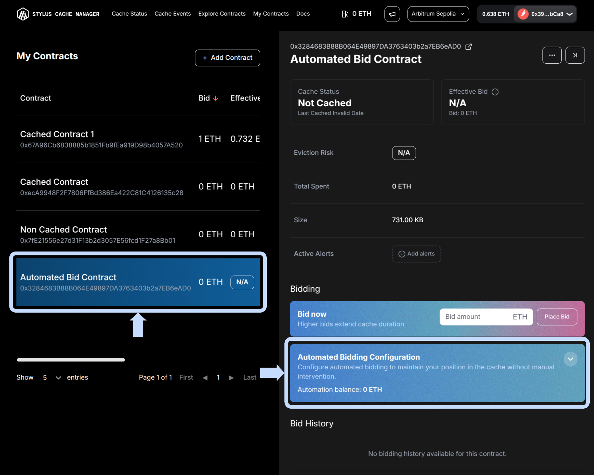Go to the next page arrow
Viewport: 594px width, 475px height.
click(x=231, y=378)
